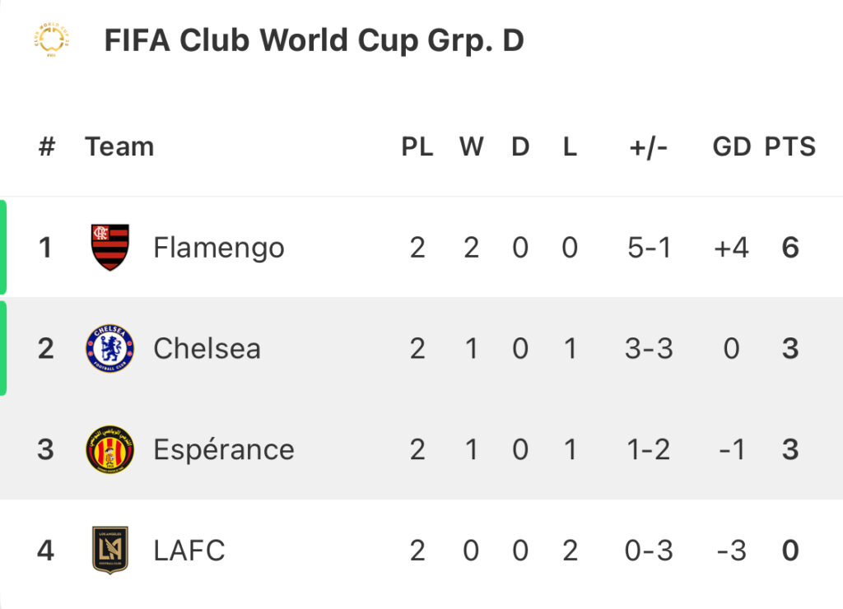Open the Flamengo team name link
The image size is (843, 609).
pos(219,249)
